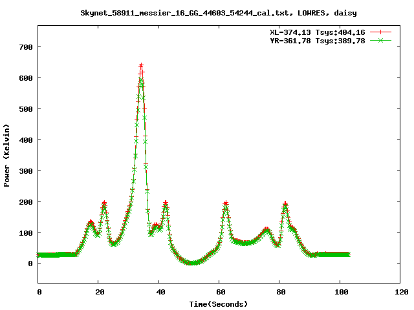Screen dimensions: 414x310
Task: Click the x-axis tick label 80
Action: point(281,292)
